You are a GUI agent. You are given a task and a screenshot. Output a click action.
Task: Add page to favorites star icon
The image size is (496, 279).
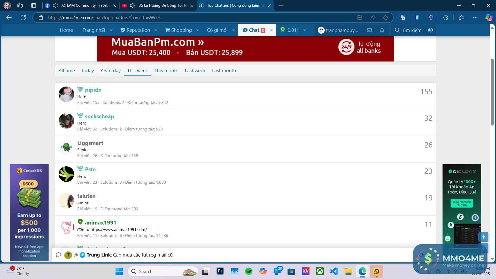coord(386,18)
